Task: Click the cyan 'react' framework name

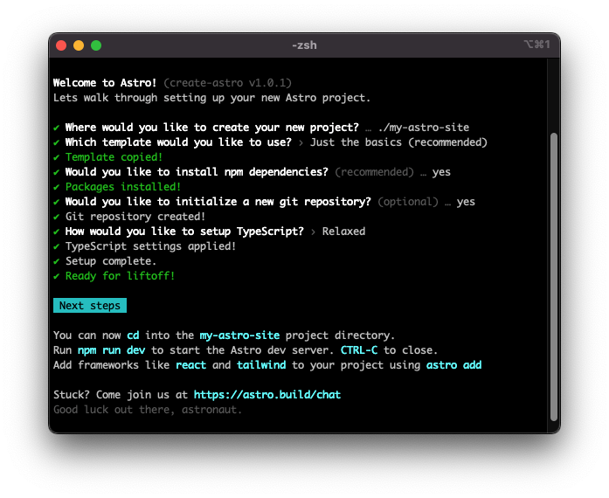Action: 190,365
